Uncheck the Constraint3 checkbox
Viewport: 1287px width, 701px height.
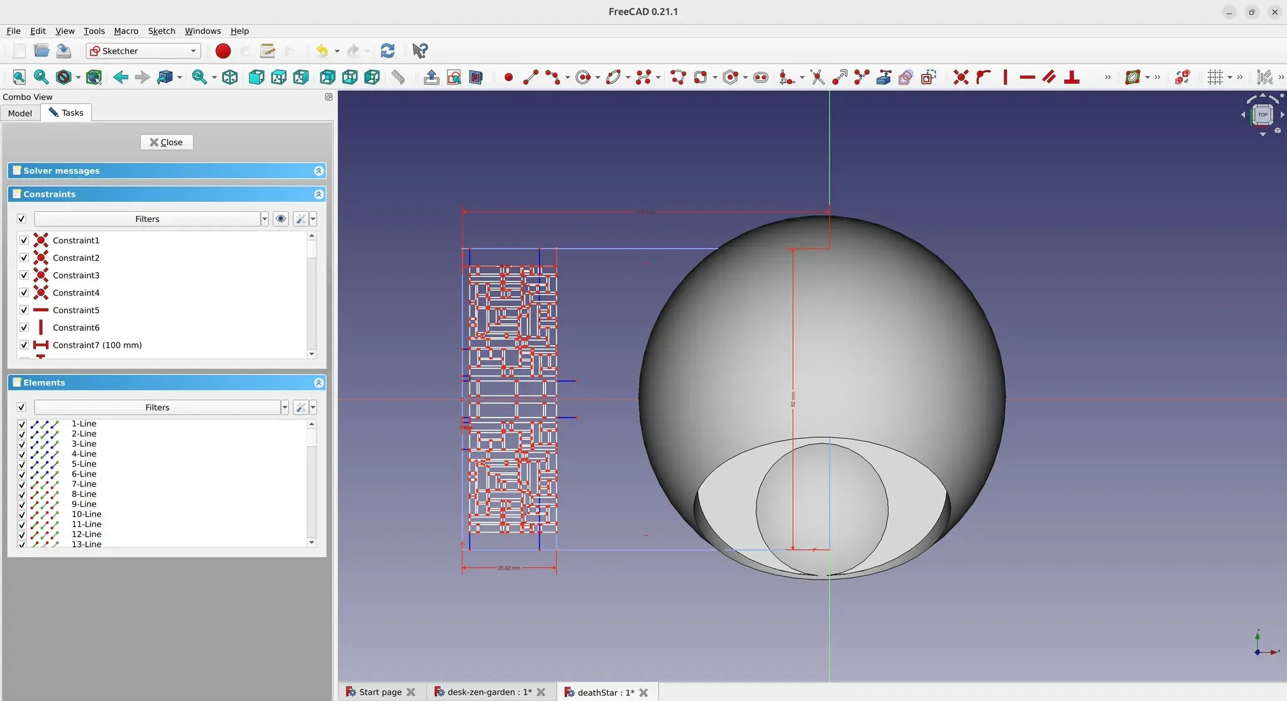(24, 275)
